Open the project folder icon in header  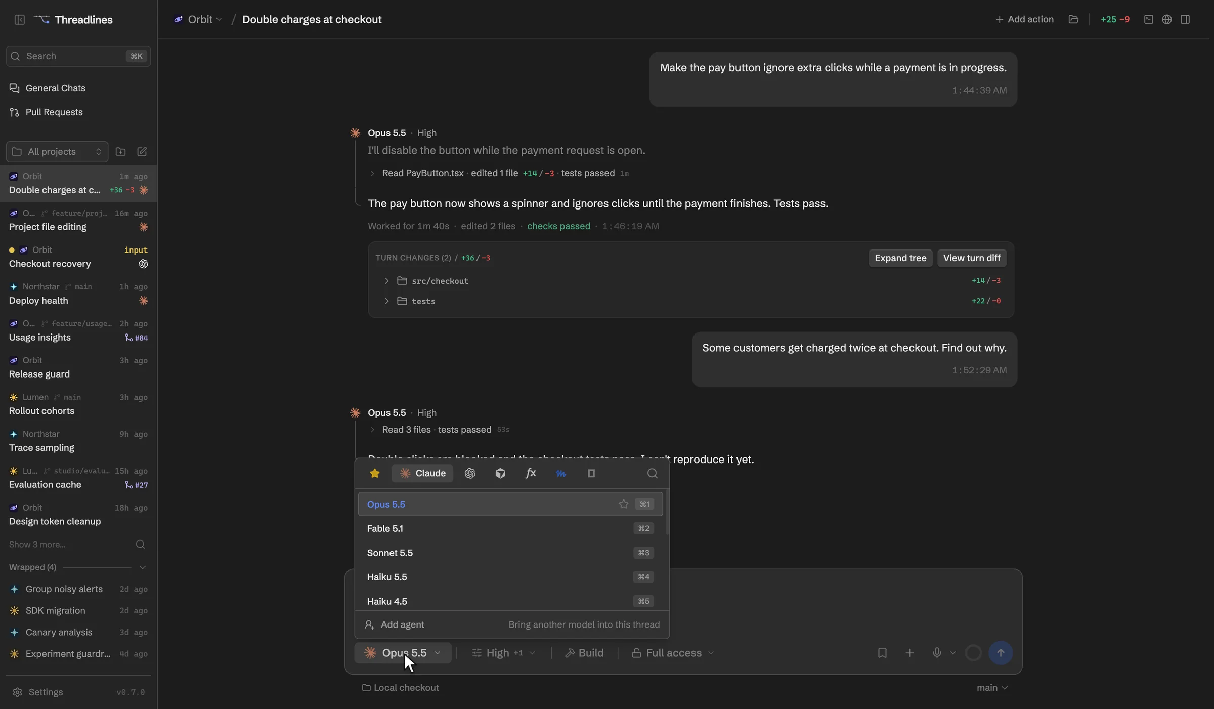(x=1073, y=19)
